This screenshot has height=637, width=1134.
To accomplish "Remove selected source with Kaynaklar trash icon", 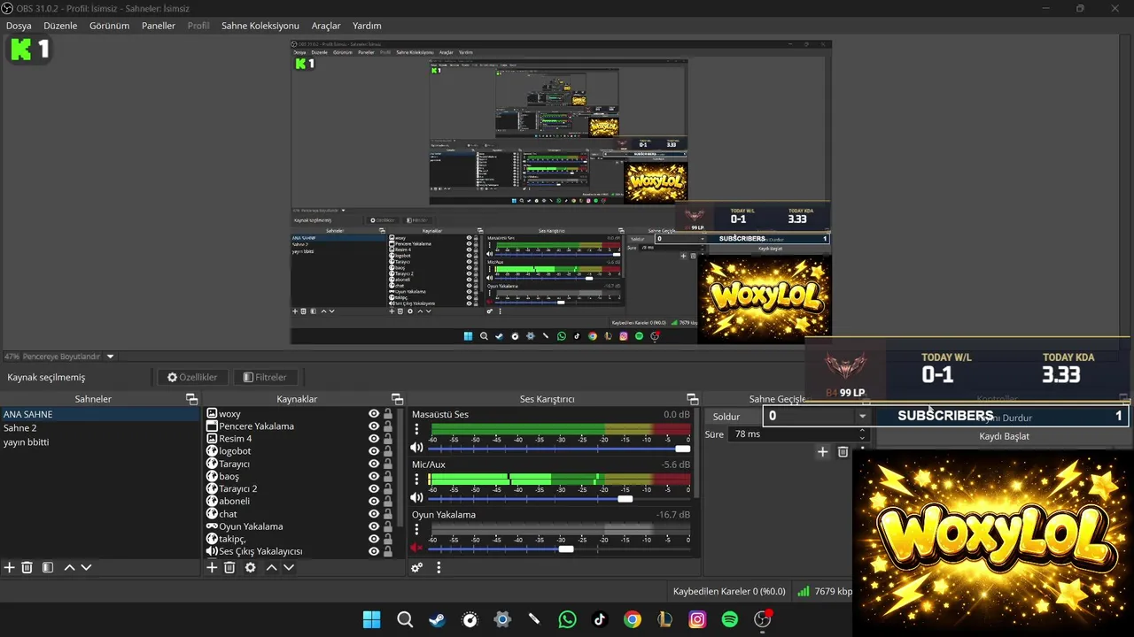I will 229,567.
